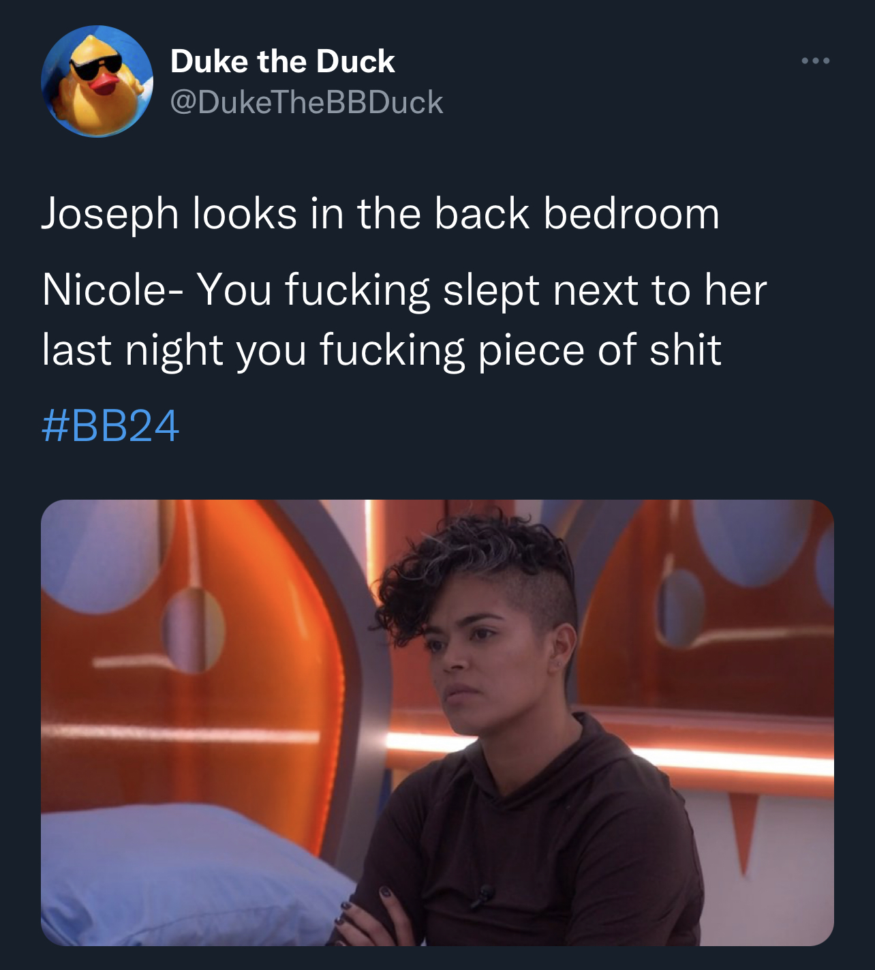Open the three-dot more options menu
The width and height of the screenshot is (875, 970).
(x=815, y=61)
